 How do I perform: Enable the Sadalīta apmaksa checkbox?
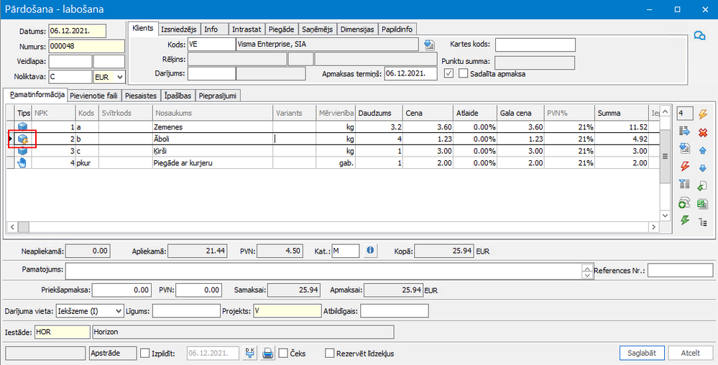[x=464, y=73]
